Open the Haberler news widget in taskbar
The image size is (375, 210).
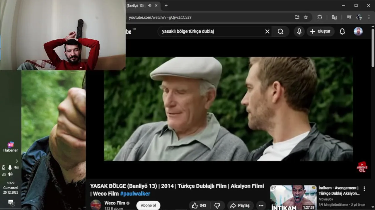pos(11,147)
